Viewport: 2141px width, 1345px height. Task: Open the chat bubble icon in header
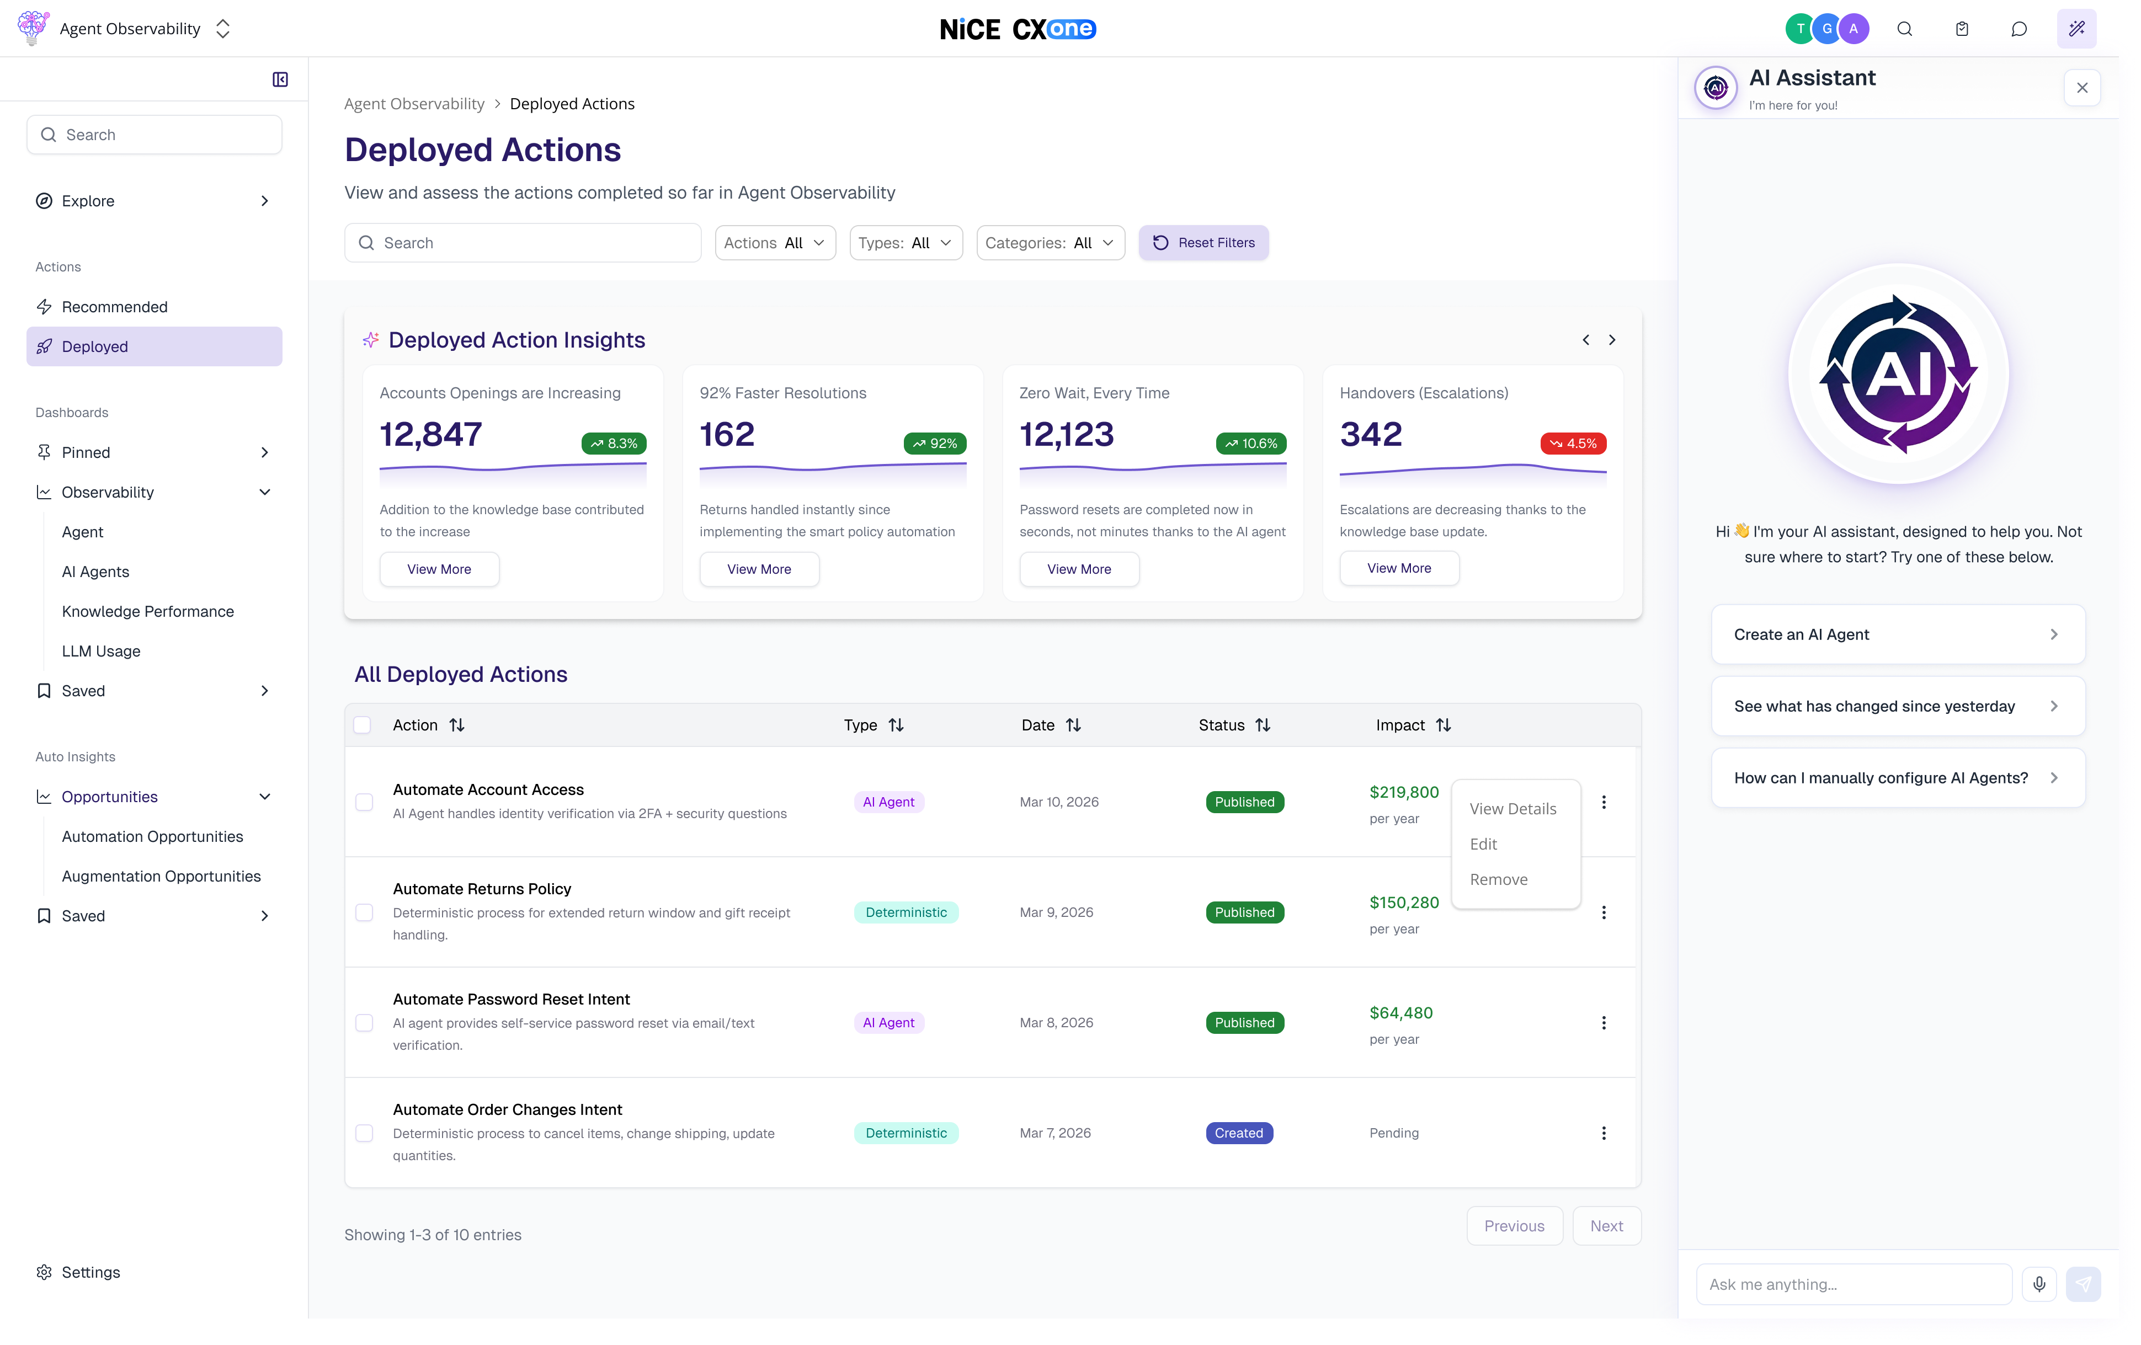coord(2018,29)
